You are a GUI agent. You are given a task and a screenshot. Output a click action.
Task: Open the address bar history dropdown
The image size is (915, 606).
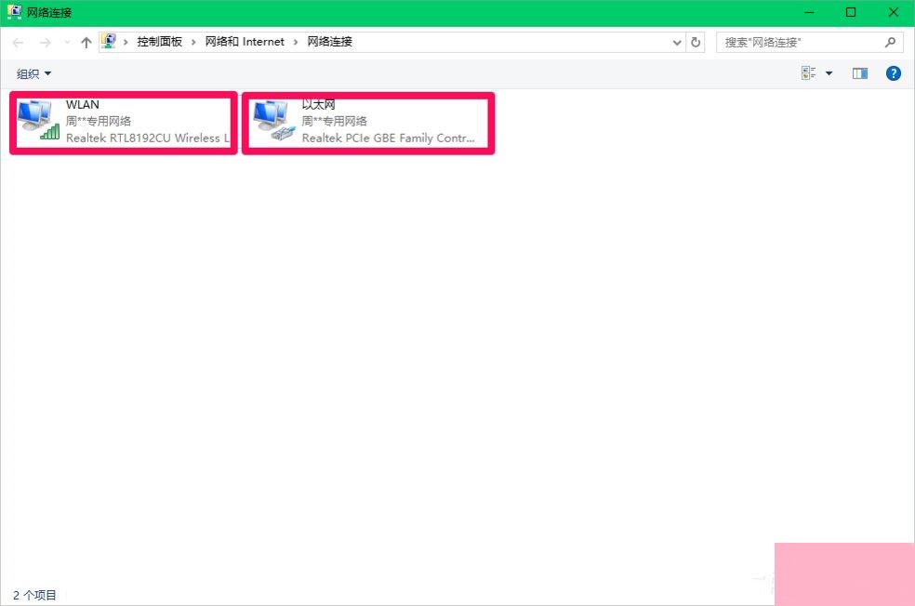[677, 43]
